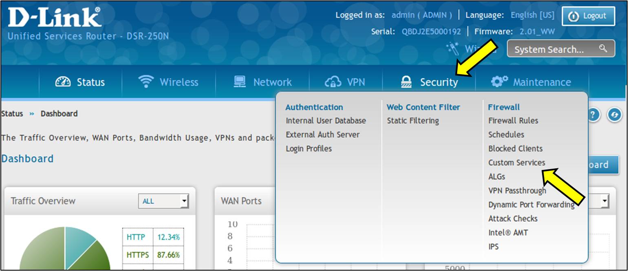Expand the dropdown arrow at right of WAN Ports panel

(605, 201)
